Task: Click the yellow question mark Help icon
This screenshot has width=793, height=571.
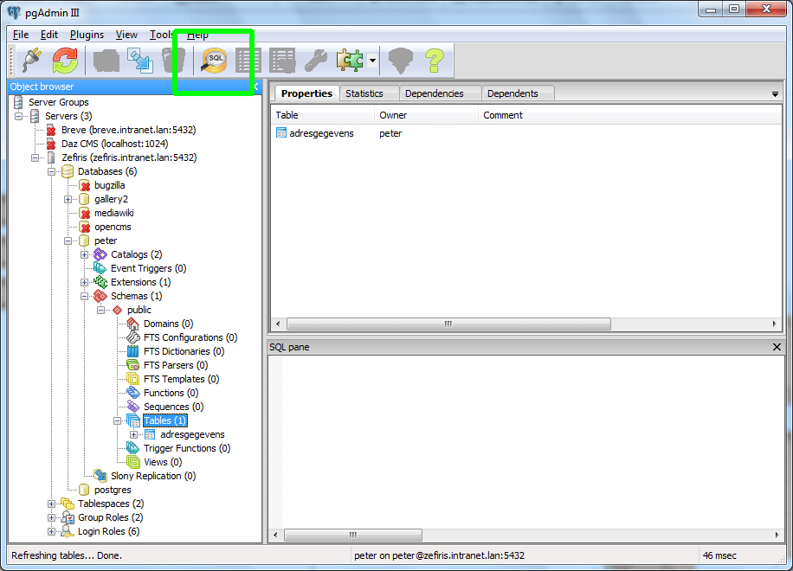Action: (435, 61)
